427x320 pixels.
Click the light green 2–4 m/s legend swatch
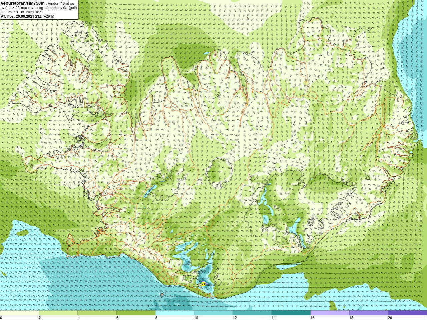click(58, 313)
